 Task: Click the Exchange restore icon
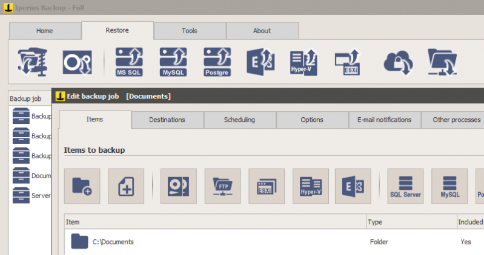tap(260, 62)
